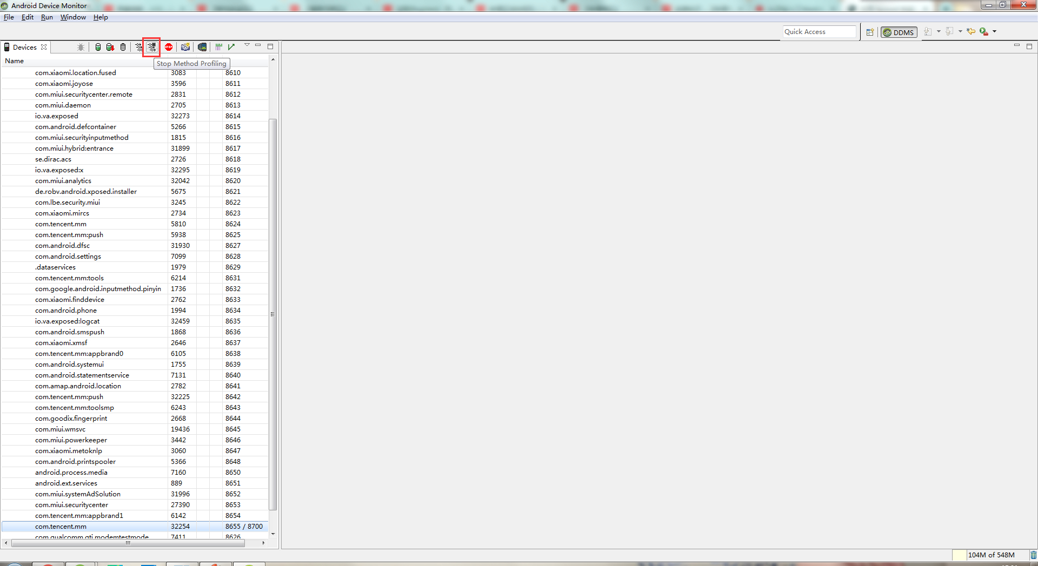Click the device list scroll down arrow

273,534
